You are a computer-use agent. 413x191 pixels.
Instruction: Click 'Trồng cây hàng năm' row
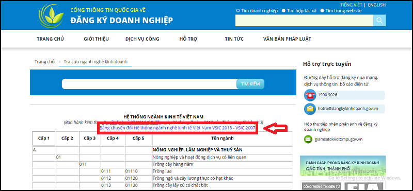[173, 164]
